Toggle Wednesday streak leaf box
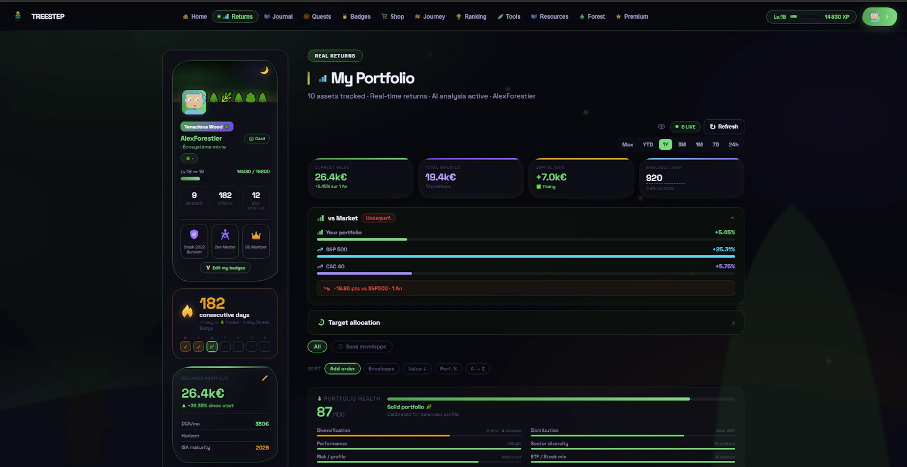This screenshot has height=467, width=907. [212, 346]
